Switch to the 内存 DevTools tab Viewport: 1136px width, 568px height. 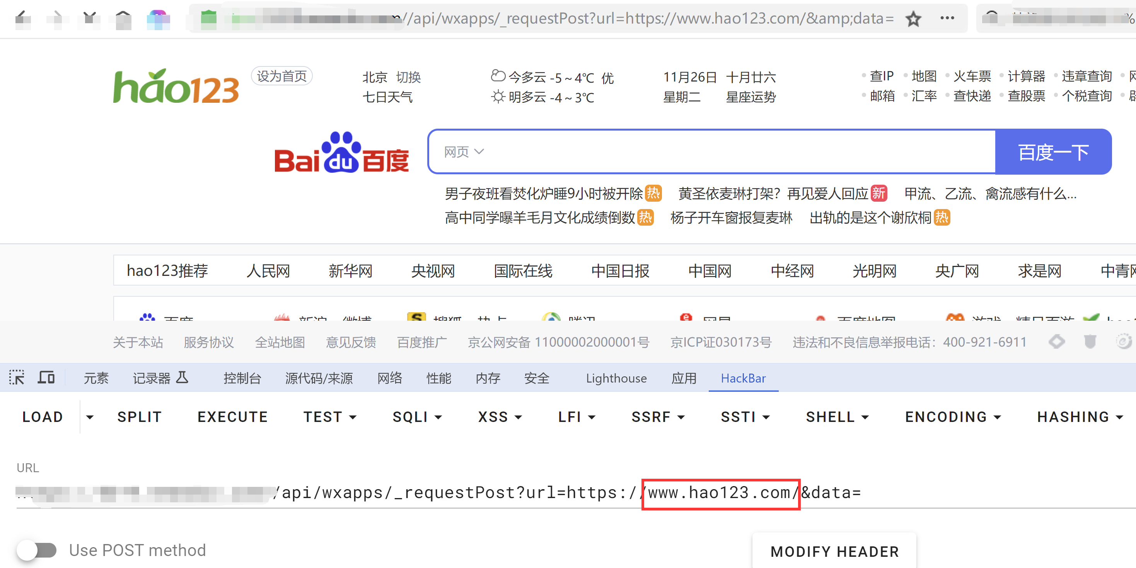(488, 378)
